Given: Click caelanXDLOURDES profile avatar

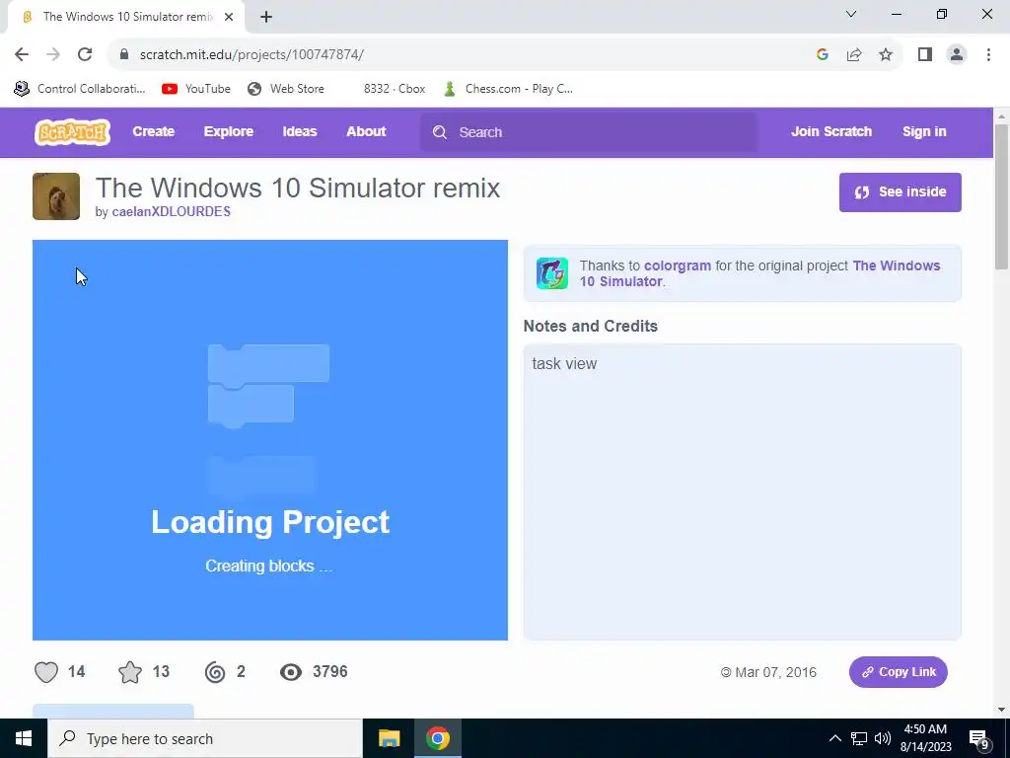Looking at the screenshot, I should pyautogui.click(x=56, y=196).
